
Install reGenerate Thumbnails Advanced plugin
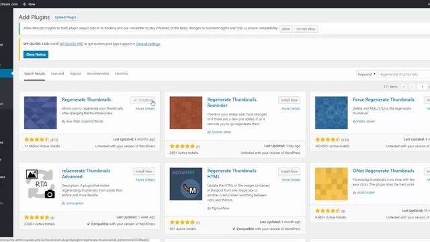pos(144,171)
